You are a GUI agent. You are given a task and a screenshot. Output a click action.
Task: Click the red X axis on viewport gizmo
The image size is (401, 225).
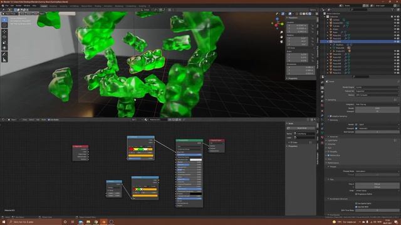pos(276,25)
